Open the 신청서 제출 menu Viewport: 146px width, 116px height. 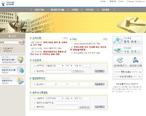(39, 10)
